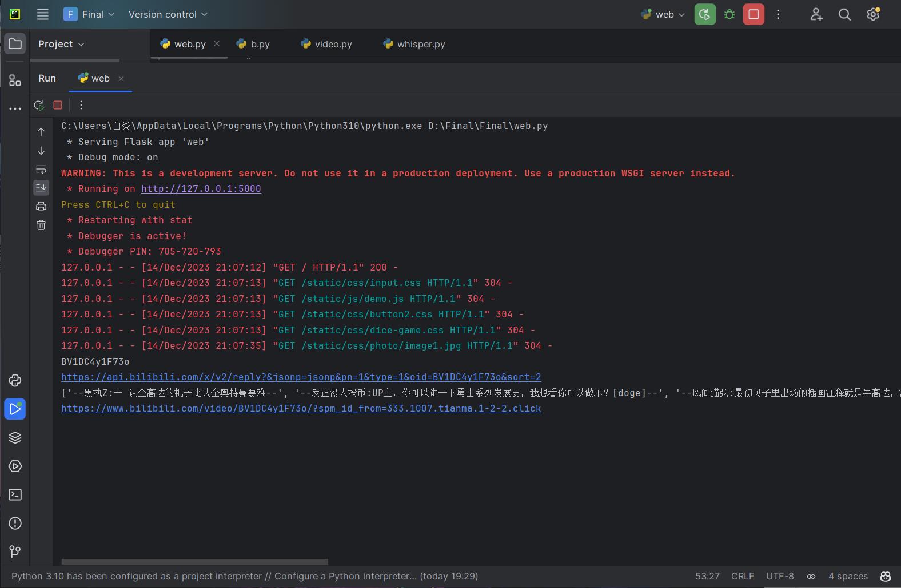The height and width of the screenshot is (588, 901).
Task: Click the horizontal scrollbar under the console
Action: tap(194, 562)
